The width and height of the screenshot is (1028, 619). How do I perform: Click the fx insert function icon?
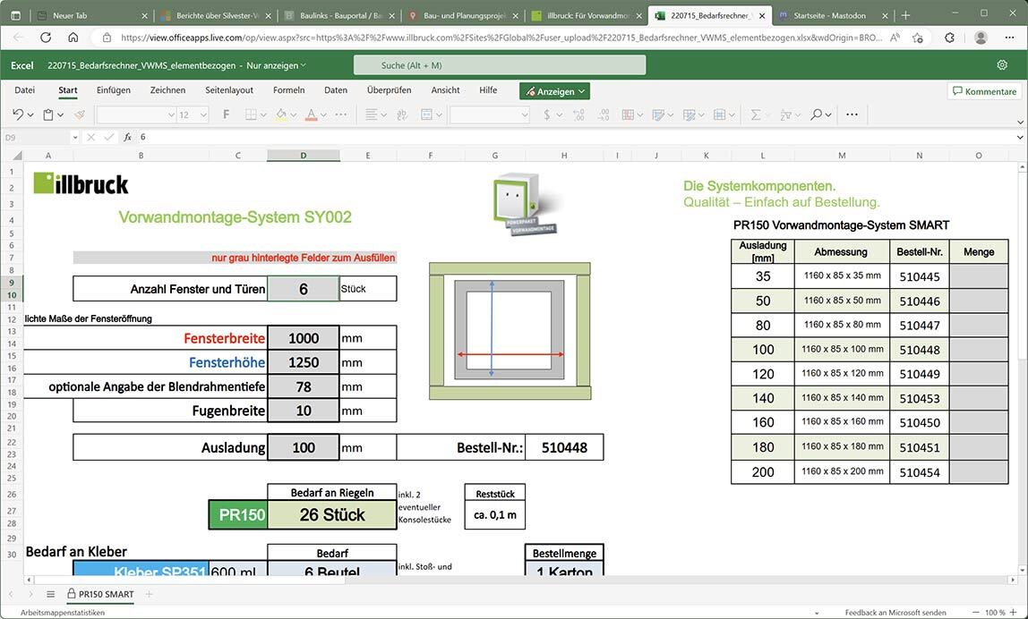coord(127,137)
